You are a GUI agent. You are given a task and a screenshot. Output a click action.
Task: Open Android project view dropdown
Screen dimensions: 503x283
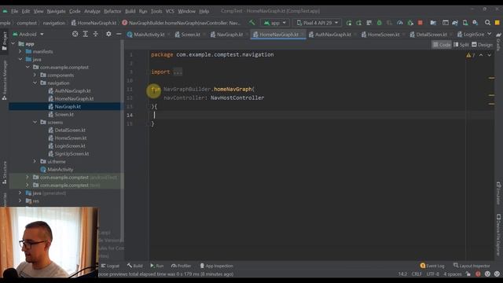(28, 34)
